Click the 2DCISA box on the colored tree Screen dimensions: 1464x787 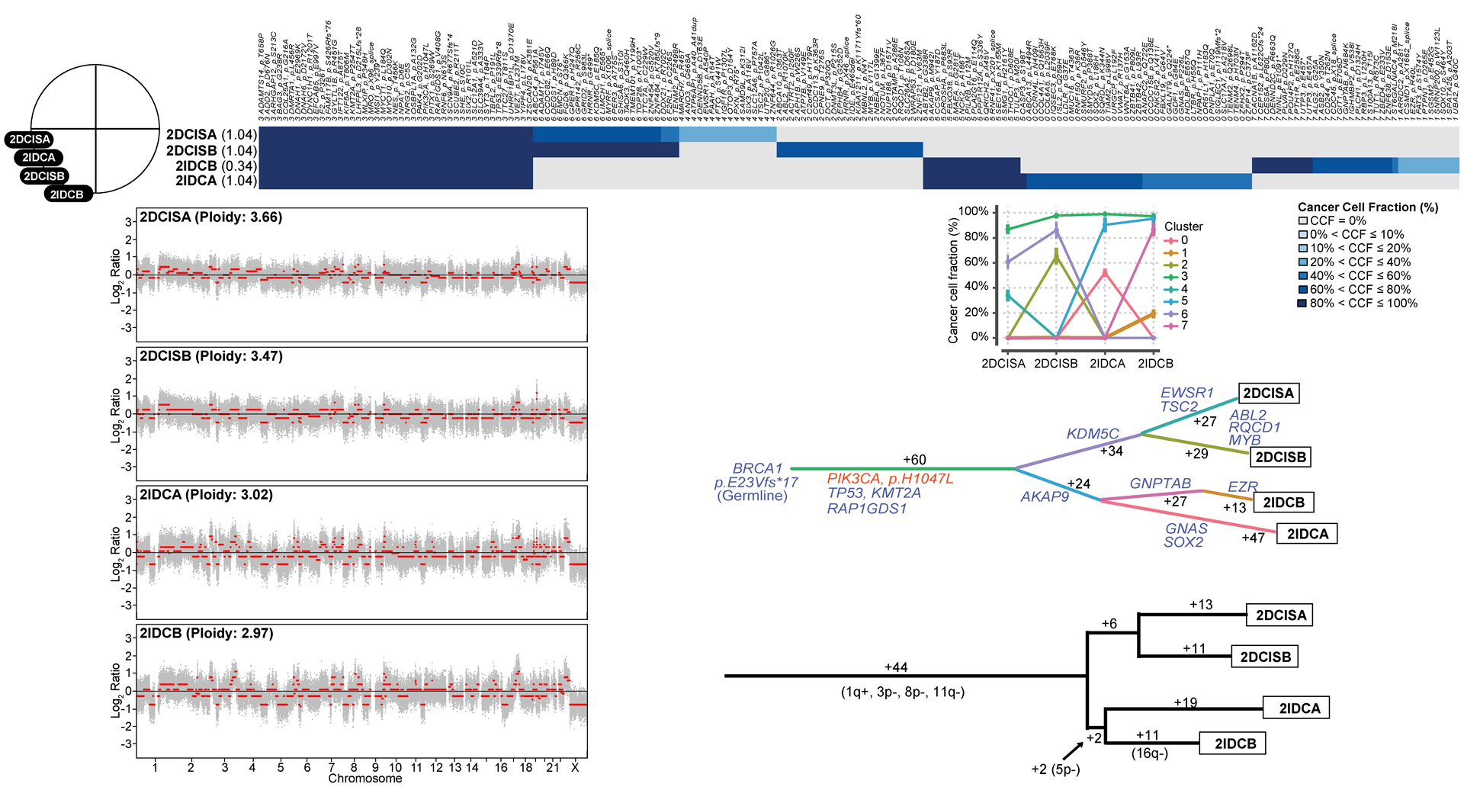tap(1269, 393)
